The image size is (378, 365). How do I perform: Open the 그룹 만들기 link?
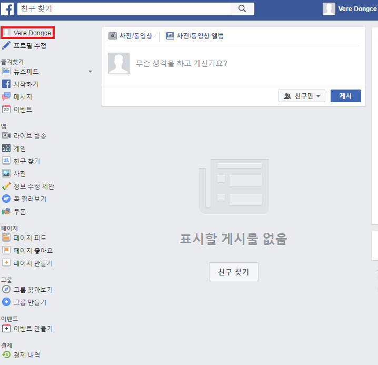tap(30, 302)
